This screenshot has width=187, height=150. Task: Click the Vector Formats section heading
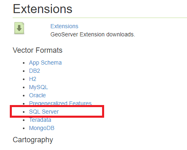[x=38, y=50]
